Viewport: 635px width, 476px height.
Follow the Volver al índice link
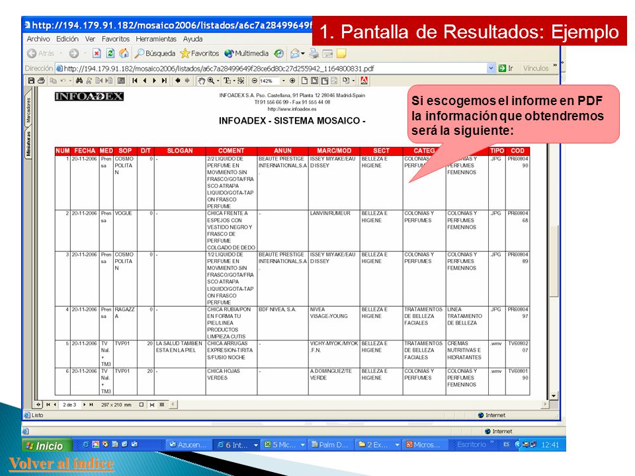coord(61,463)
